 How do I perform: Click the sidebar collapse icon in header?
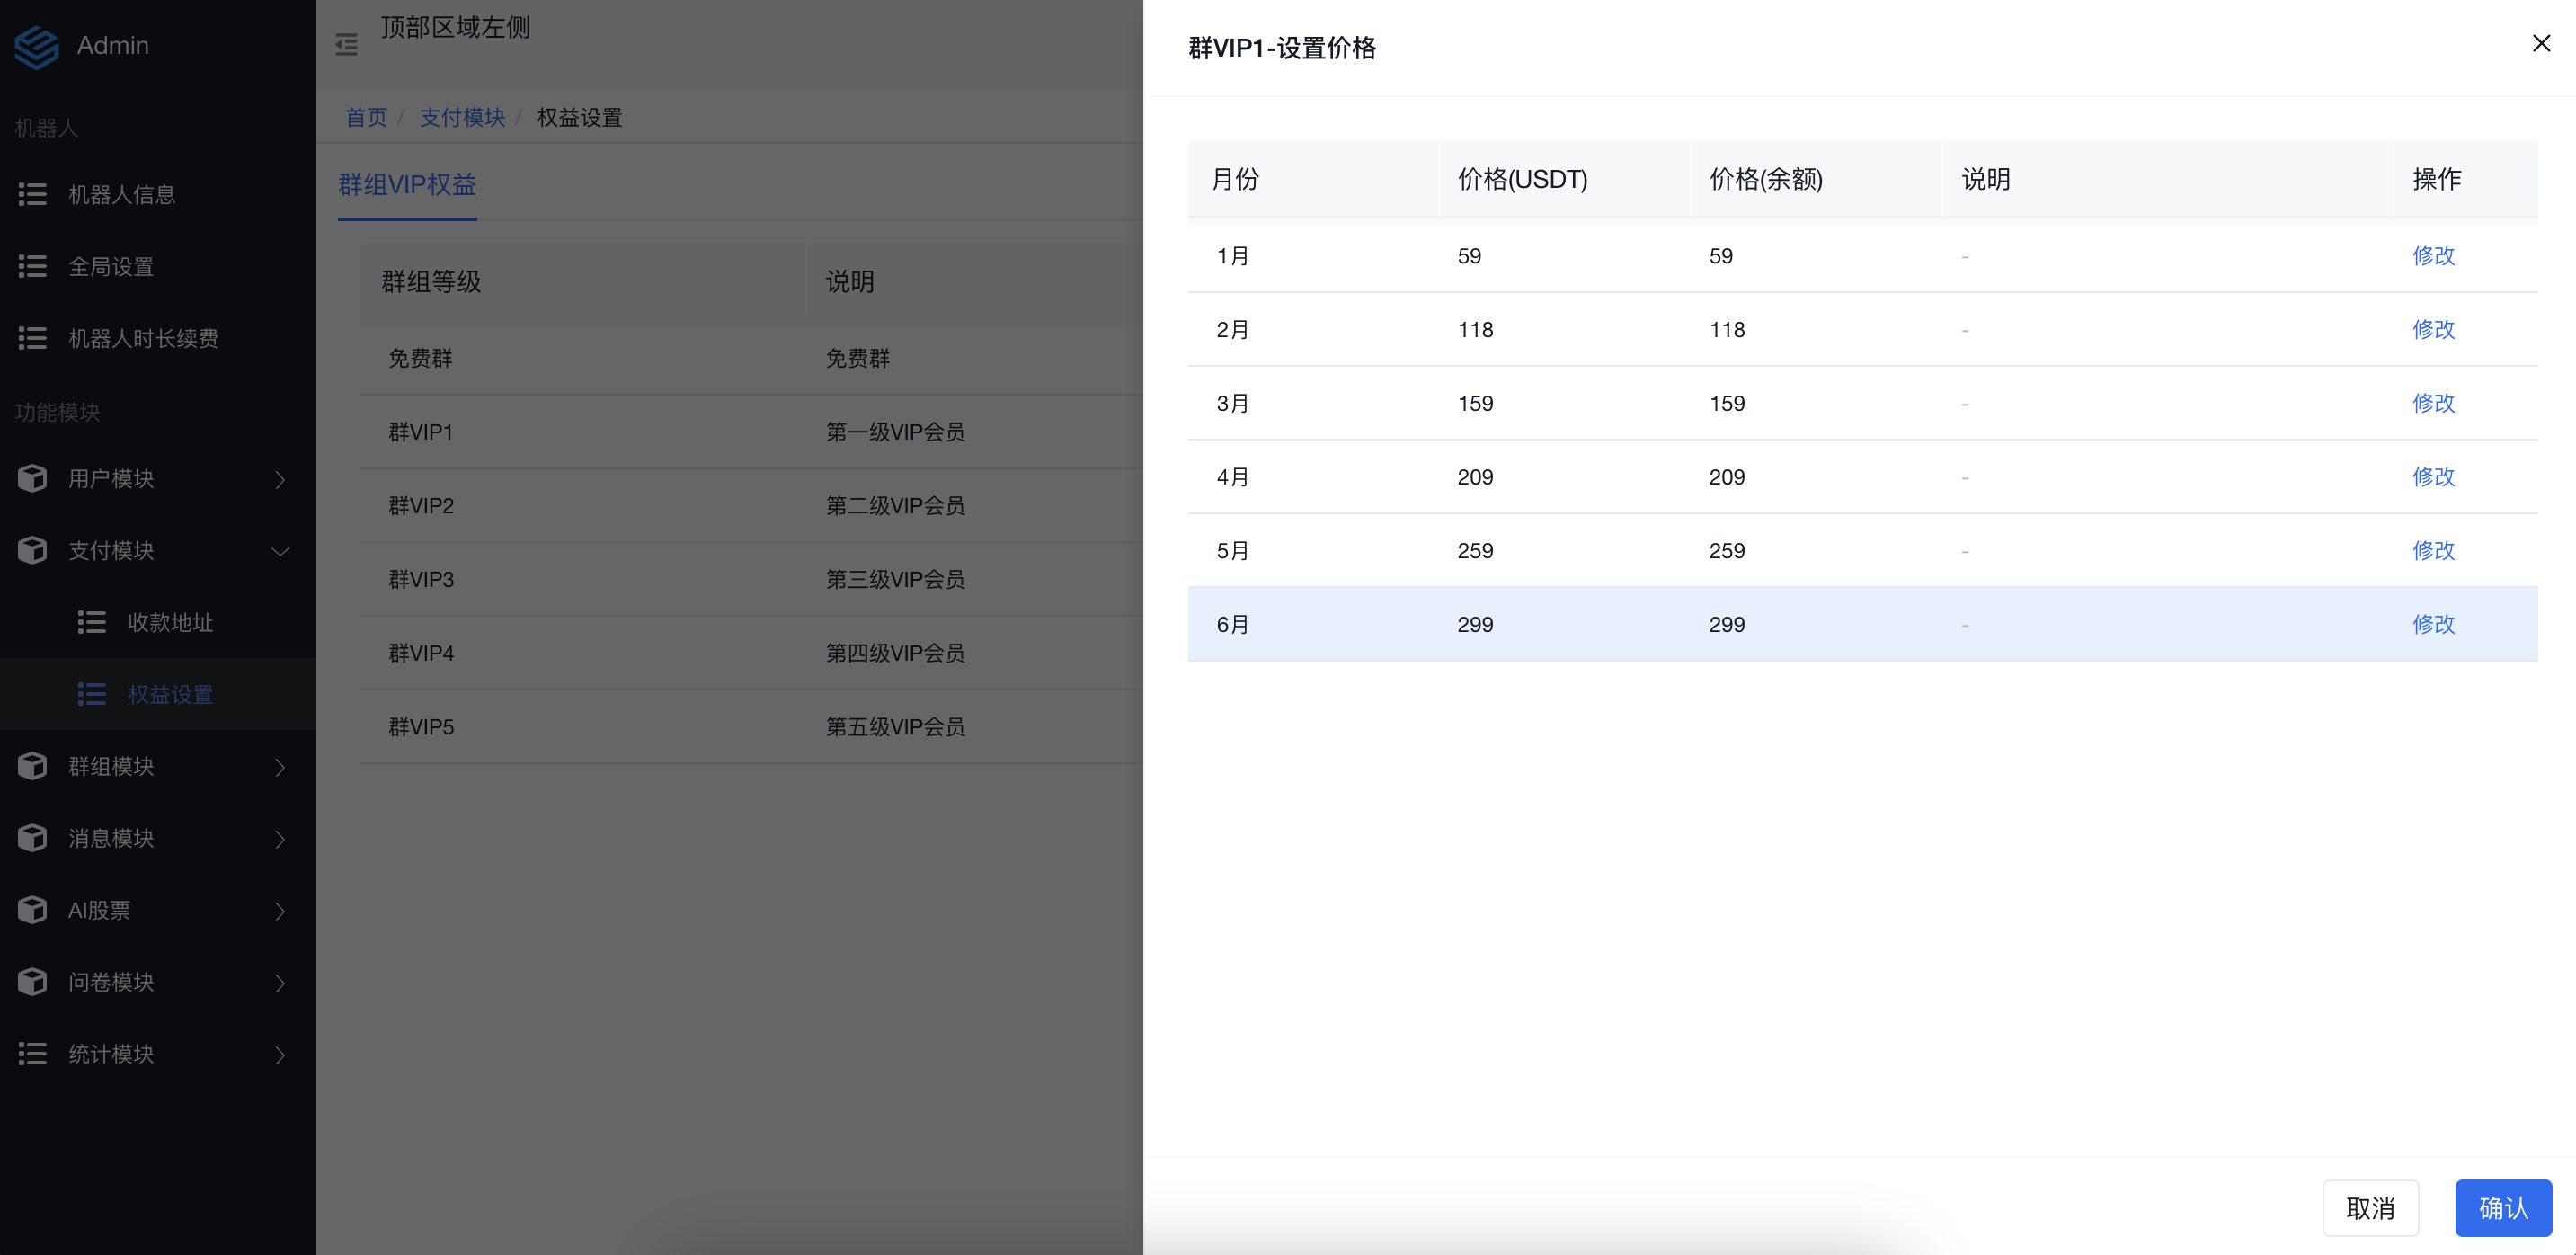pos(346,45)
